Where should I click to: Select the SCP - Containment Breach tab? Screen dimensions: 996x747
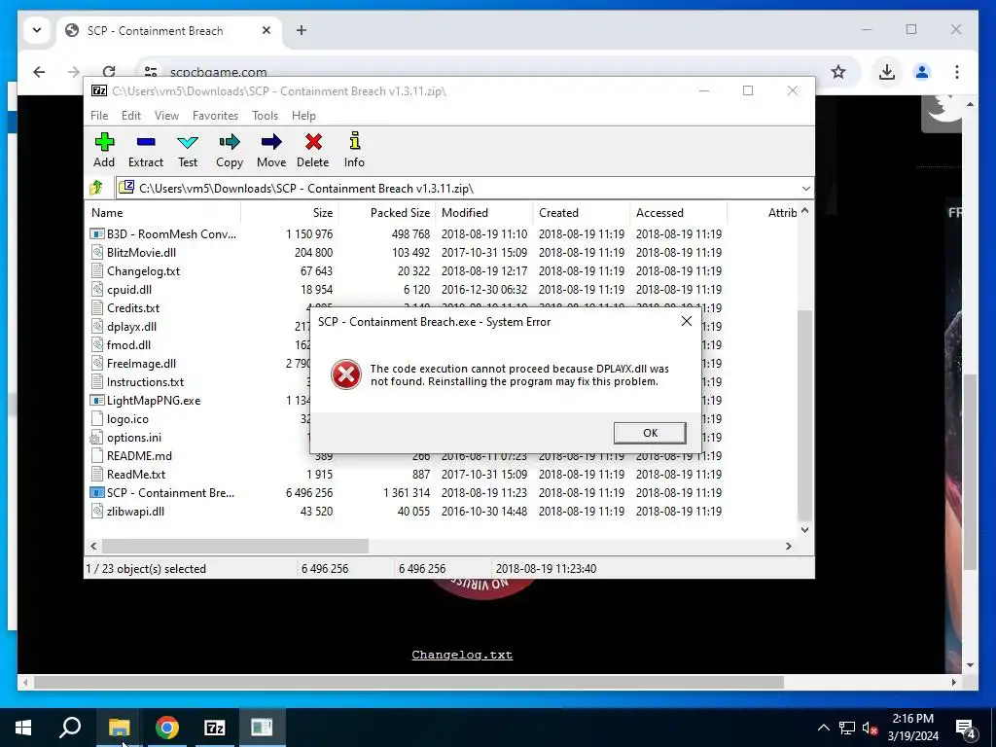(170, 30)
